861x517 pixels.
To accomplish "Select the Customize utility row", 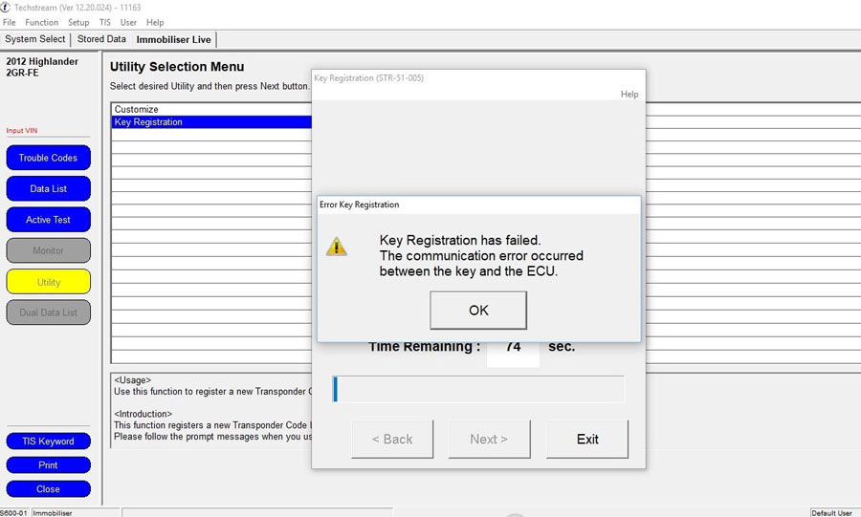I will (211, 109).
